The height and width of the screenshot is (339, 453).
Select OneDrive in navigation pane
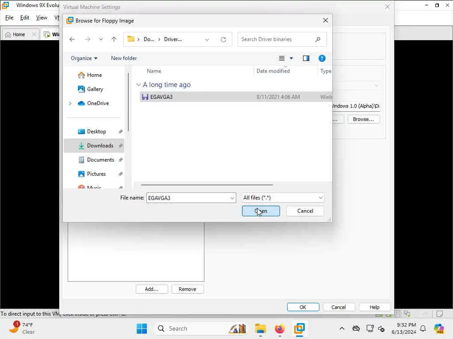pyautogui.click(x=93, y=103)
